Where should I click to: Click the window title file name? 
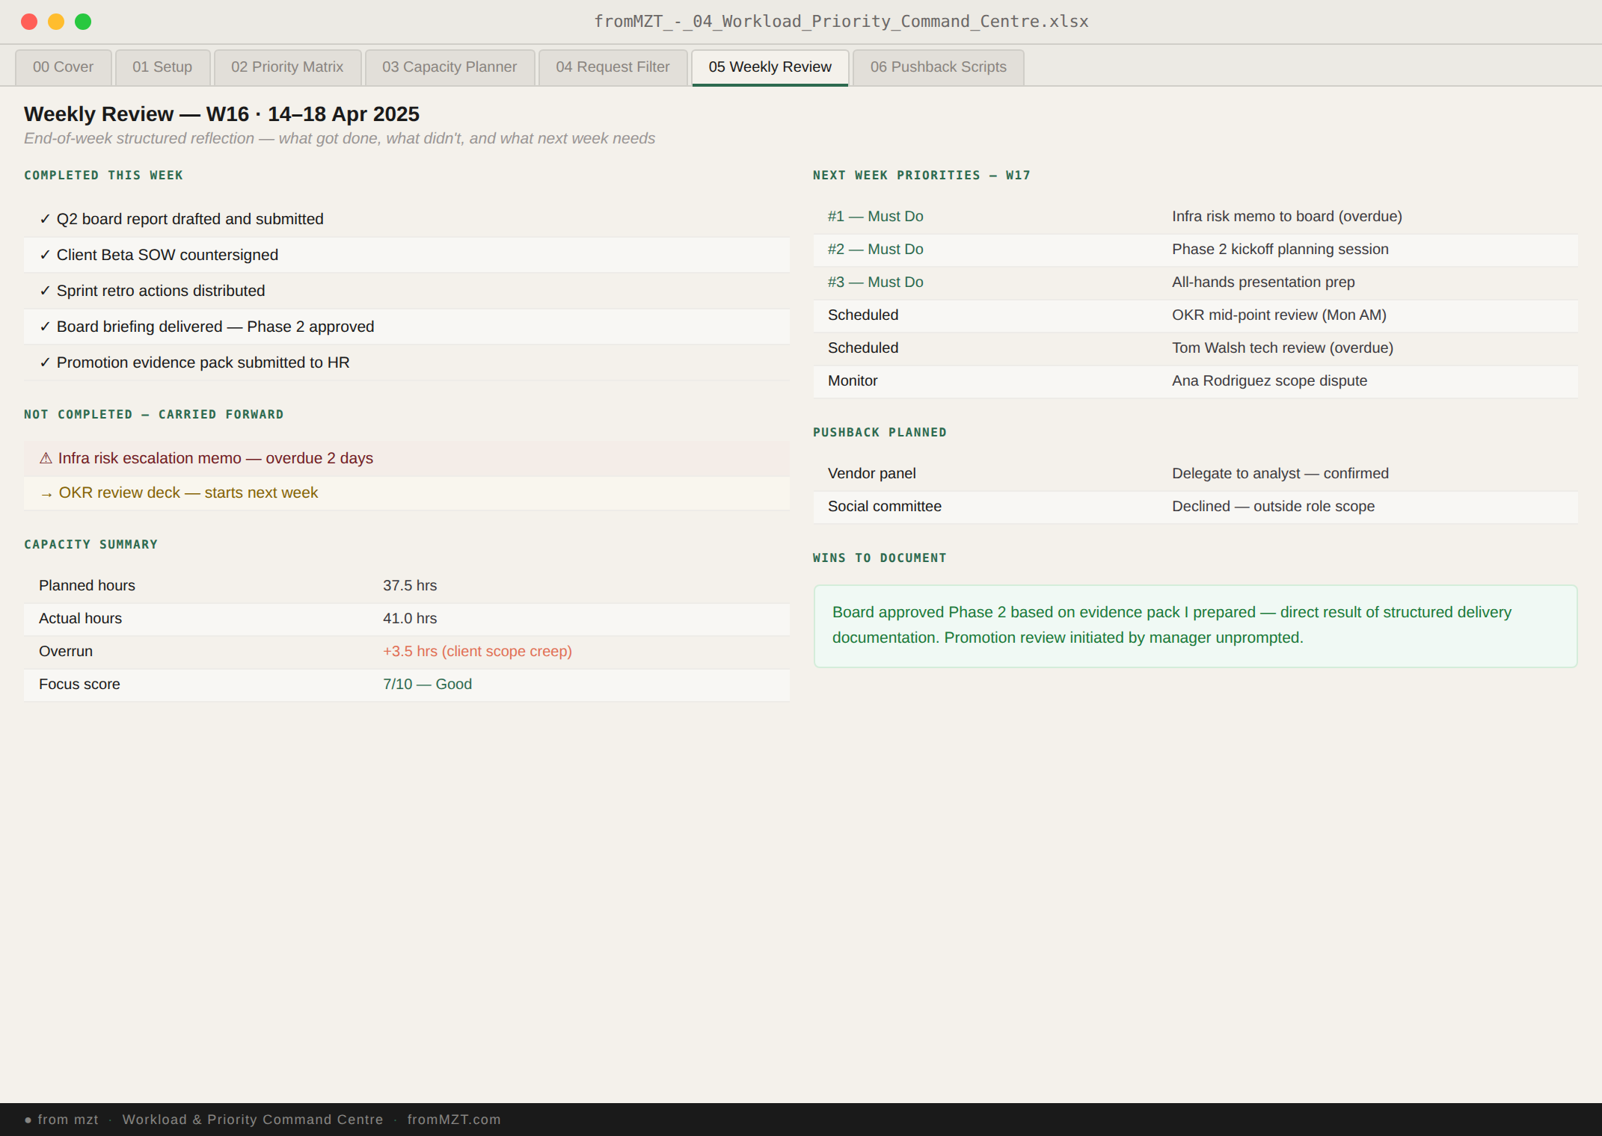coord(841,22)
